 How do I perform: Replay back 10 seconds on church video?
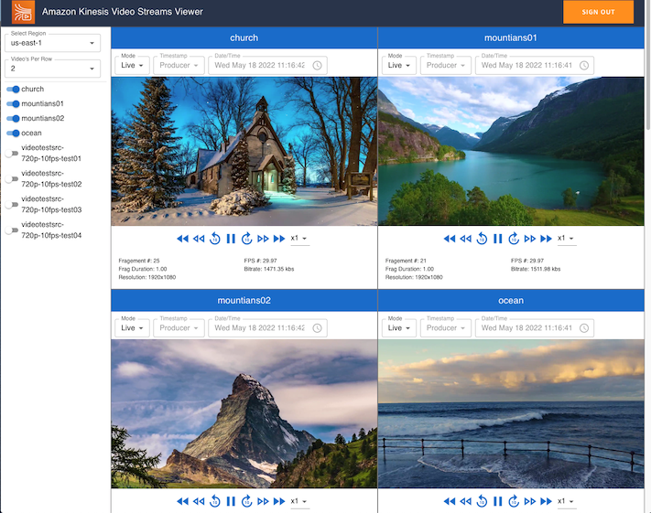pyautogui.click(x=214, y=239)
